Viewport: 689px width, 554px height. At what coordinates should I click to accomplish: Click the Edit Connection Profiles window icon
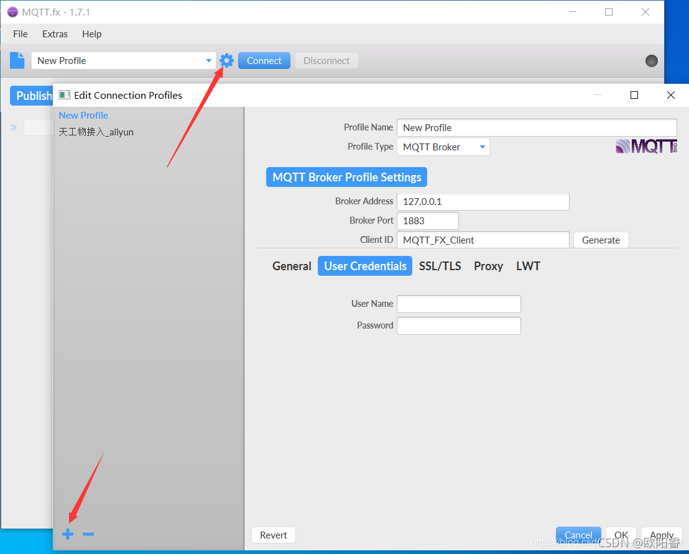(65, 95)
